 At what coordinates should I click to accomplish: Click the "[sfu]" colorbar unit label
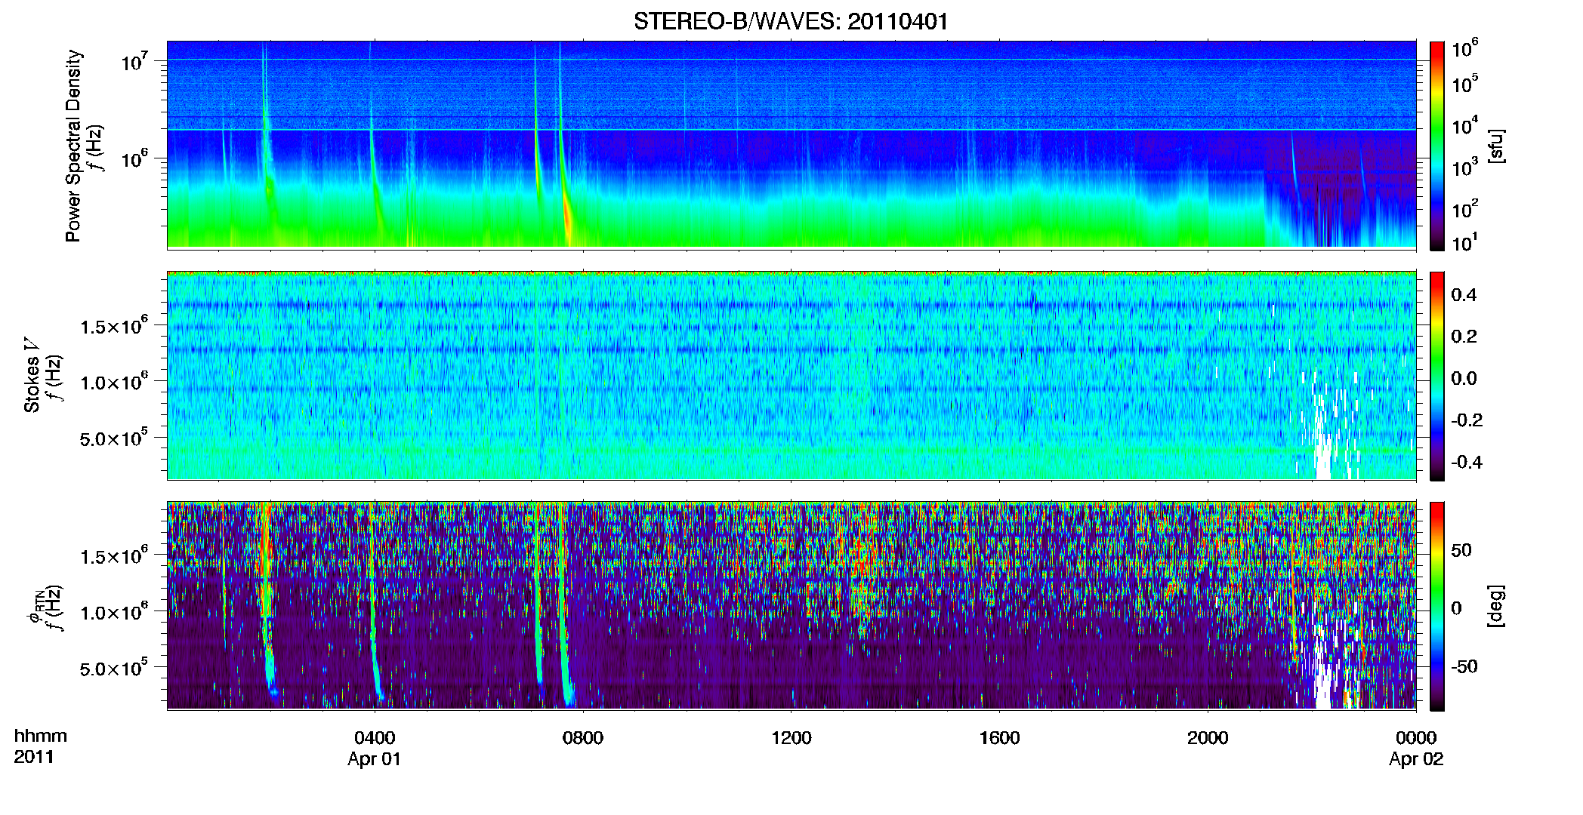coord(1495,146)
